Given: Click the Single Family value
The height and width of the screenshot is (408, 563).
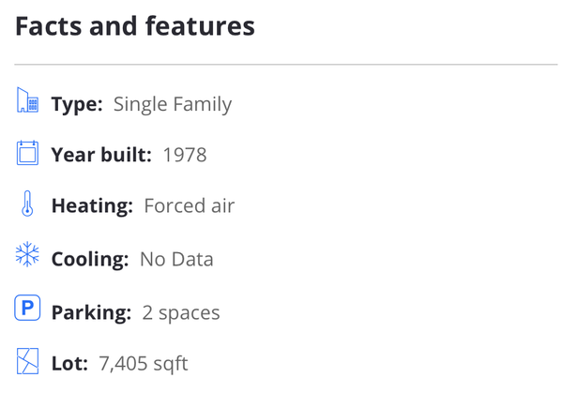Looking at the screenshot, I should pyautogui.click(x=173, y=104).
